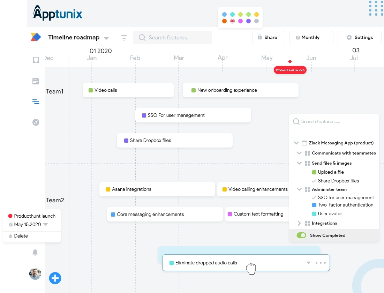Open the dropdown on Eliminate dropped audio calls
This screenshot has width=384, height=293.
308,263
